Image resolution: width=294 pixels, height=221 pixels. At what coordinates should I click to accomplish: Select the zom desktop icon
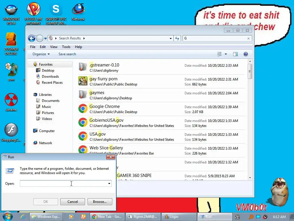[11, 72]
